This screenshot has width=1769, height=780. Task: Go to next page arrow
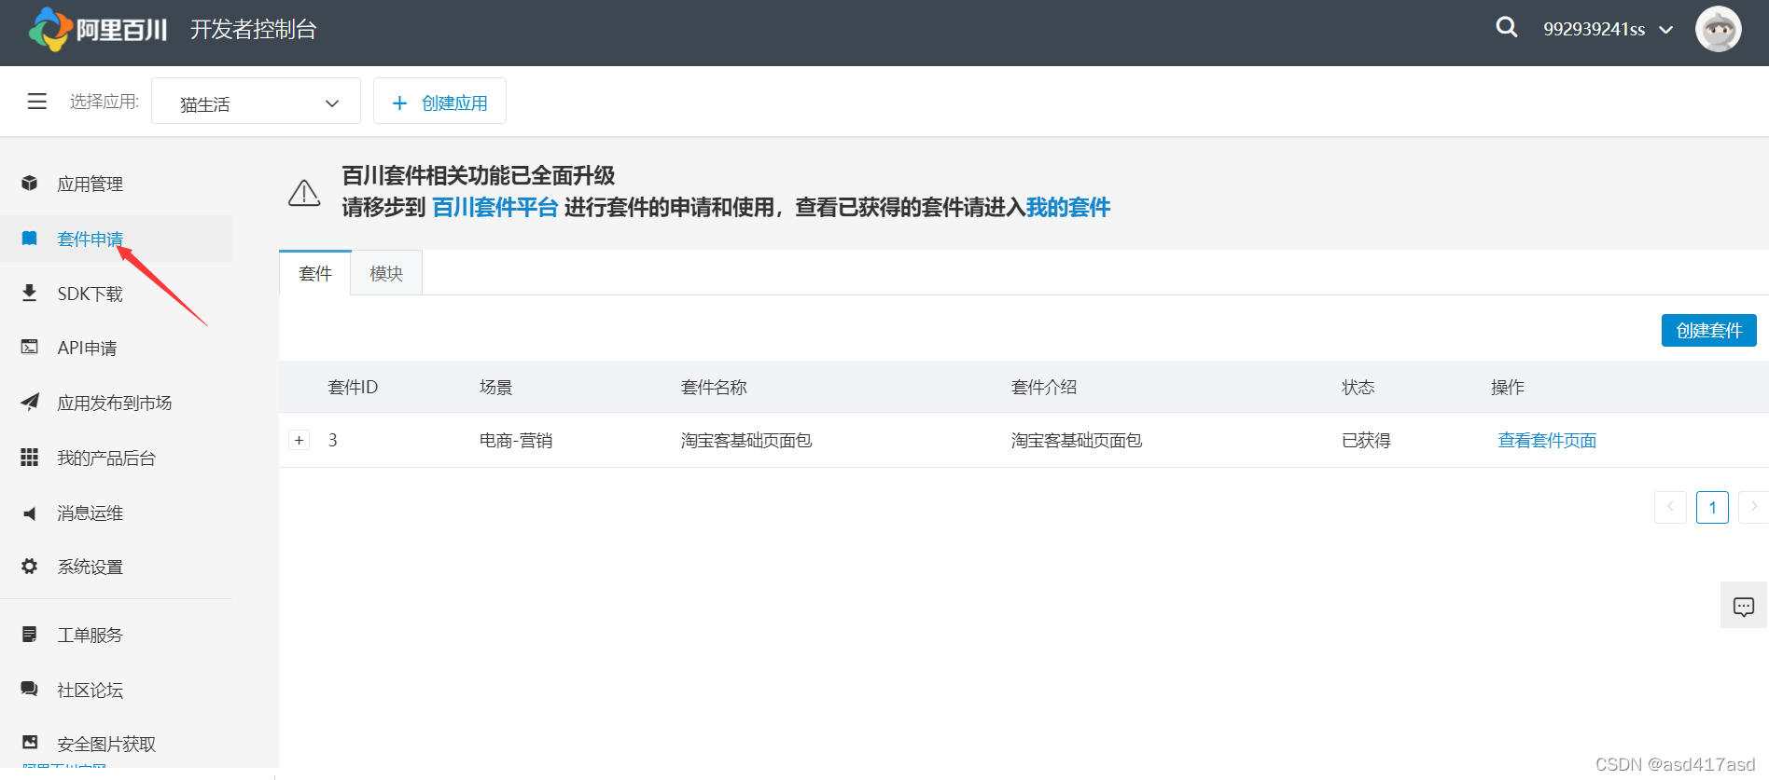pyautogui.click(x=1753, y=507)
